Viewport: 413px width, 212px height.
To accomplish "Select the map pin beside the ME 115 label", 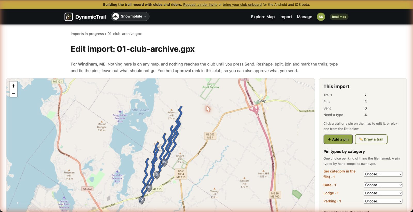I will pos(149,188).
